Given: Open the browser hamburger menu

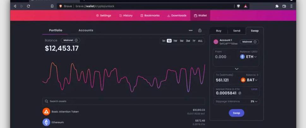Looking at the screenshot, I should pyautogui.click(x=291, y=6).
